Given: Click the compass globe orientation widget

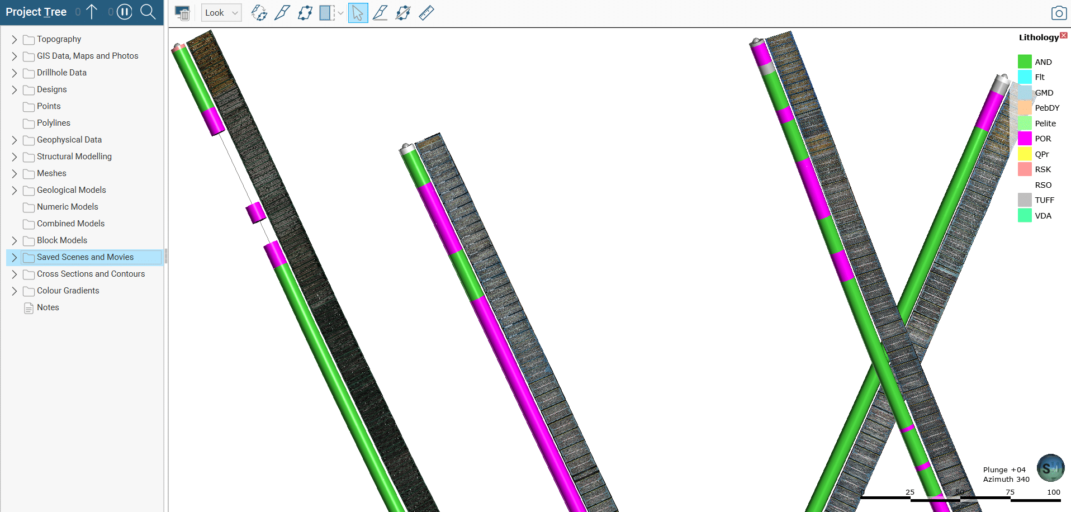Looking at the screenshot, I should [x=1050, y=468].
